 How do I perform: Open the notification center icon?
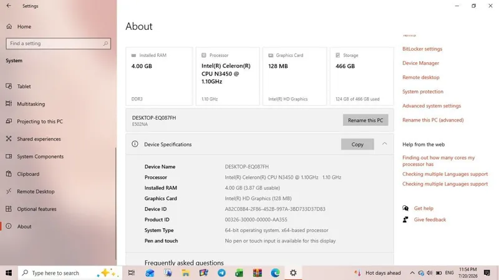point(487,273)
